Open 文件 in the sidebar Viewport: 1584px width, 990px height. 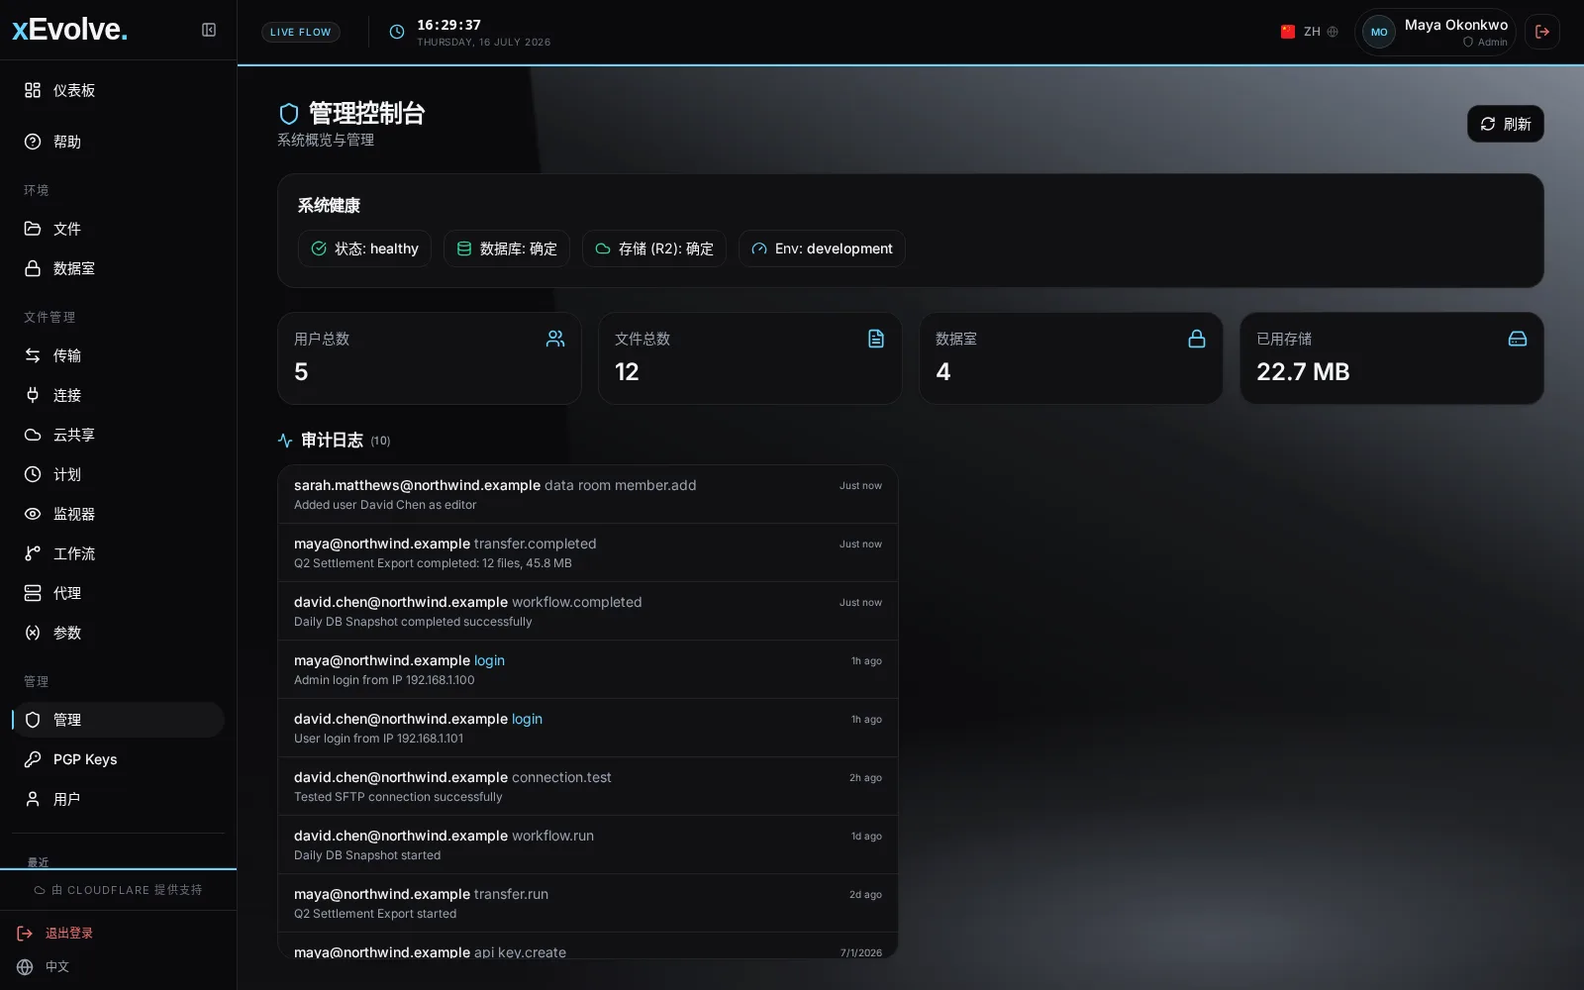coord(119,229)
